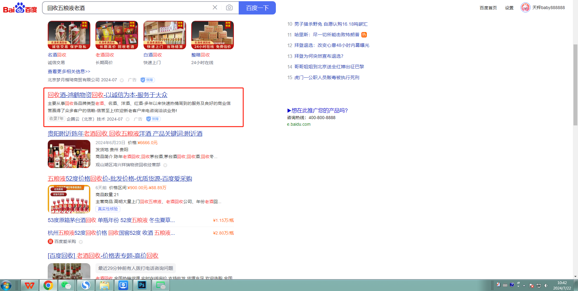Open 天秤baby888888 account menu
This screenshot has height=291, width=578.
[x=548, y=8]
